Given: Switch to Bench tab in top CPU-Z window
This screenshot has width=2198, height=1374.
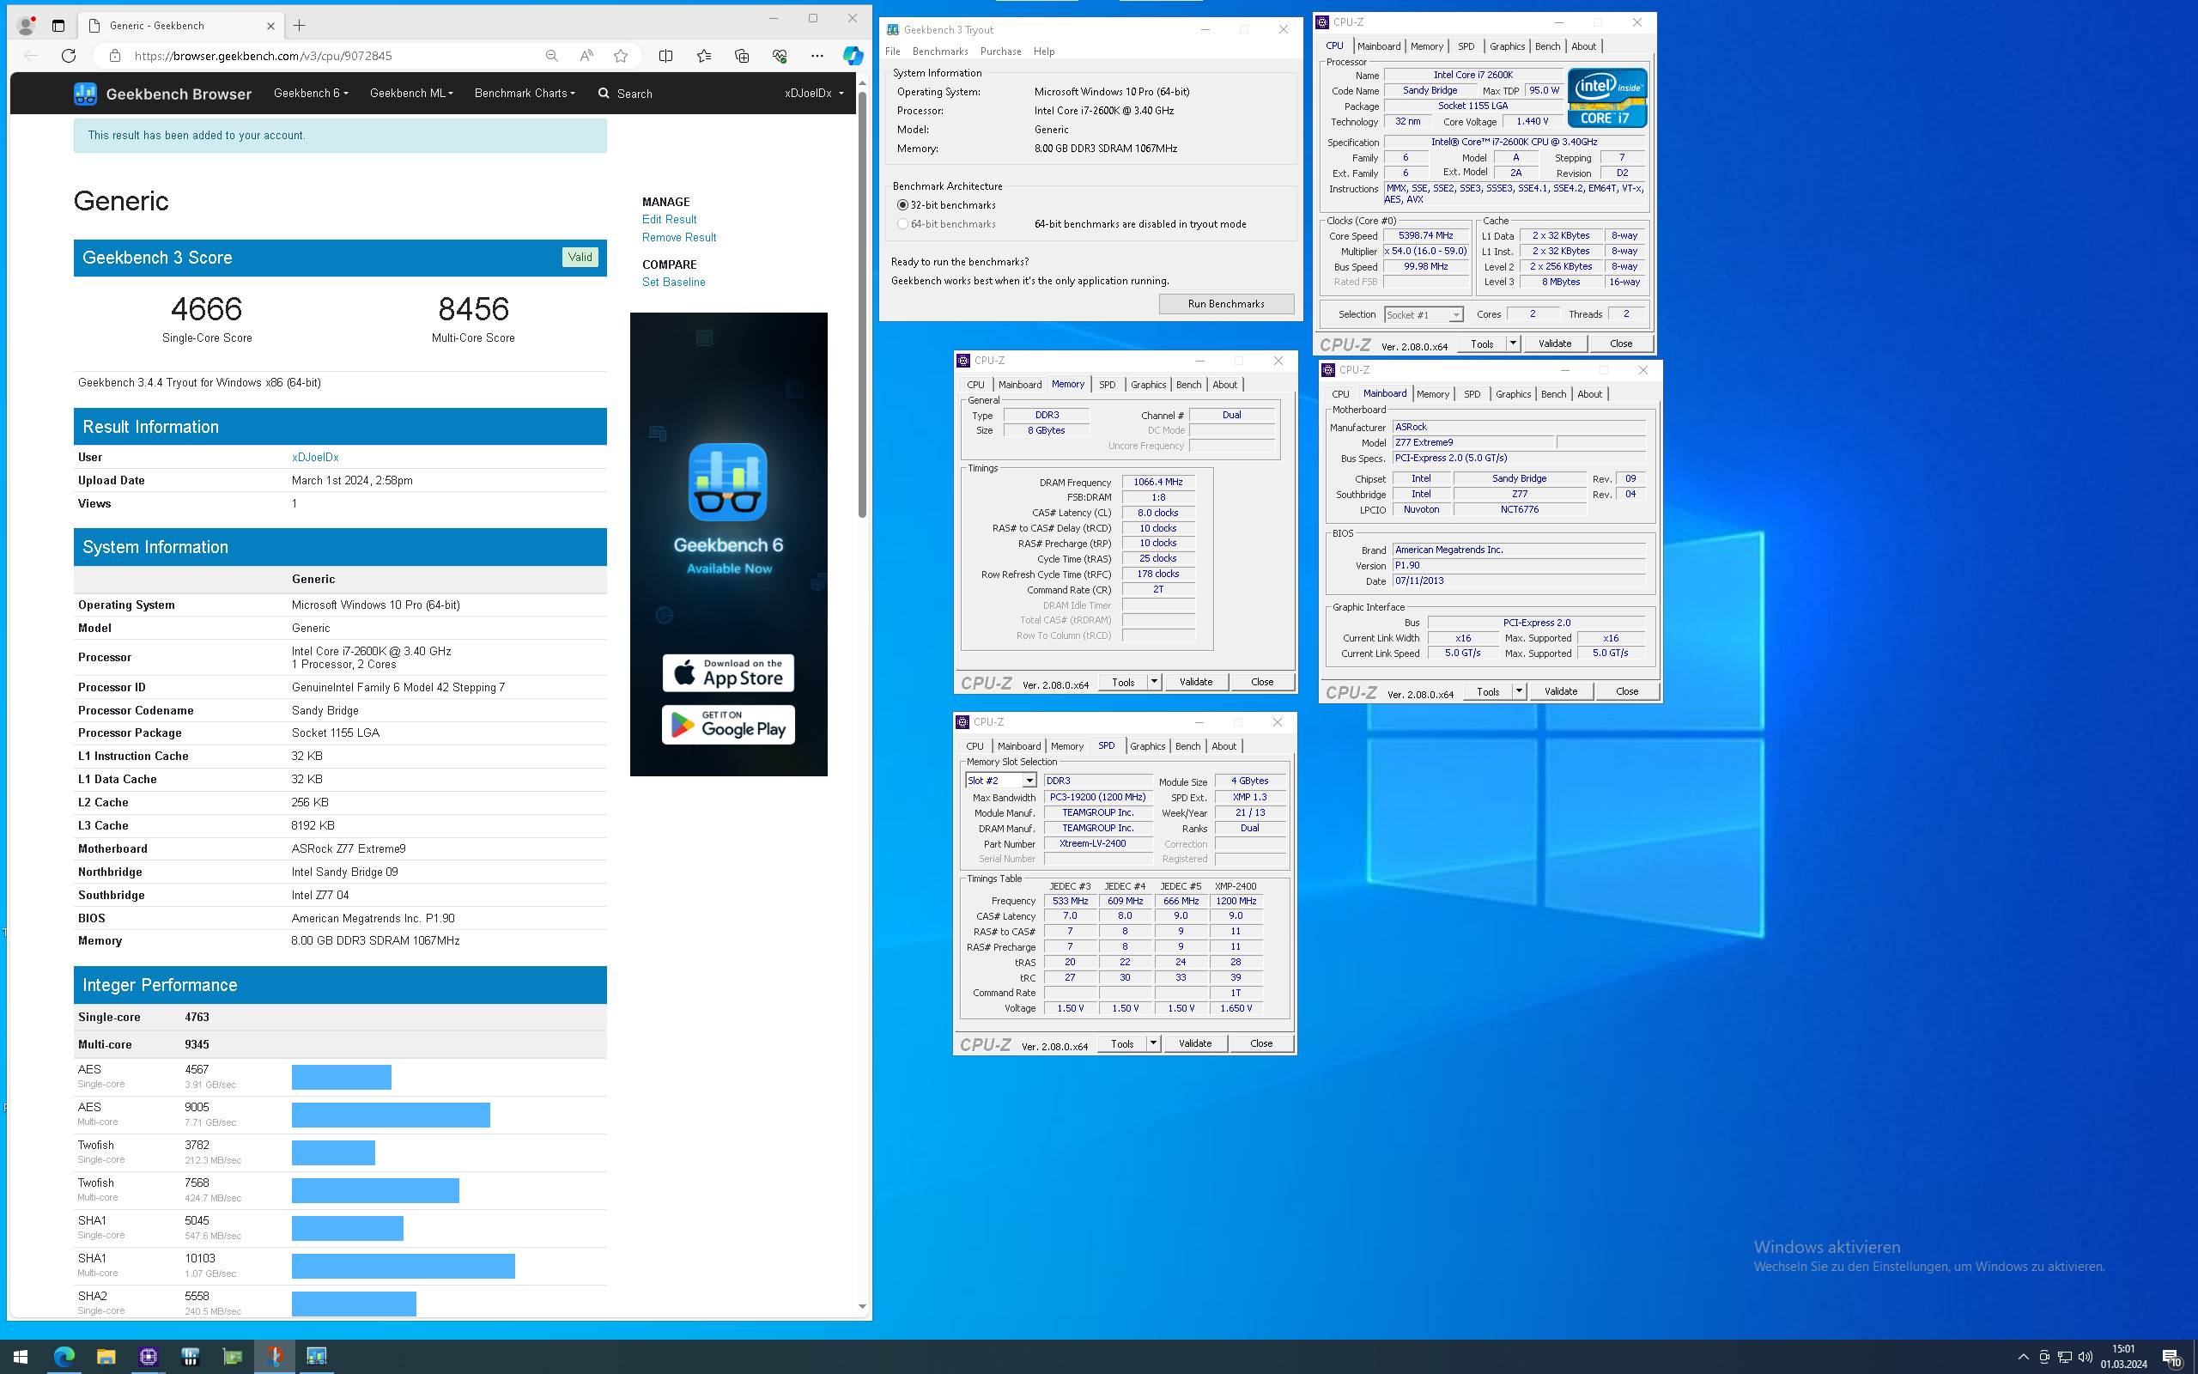Looking at the screenshot, I should pyautogui.click(x=1547, y=46).
